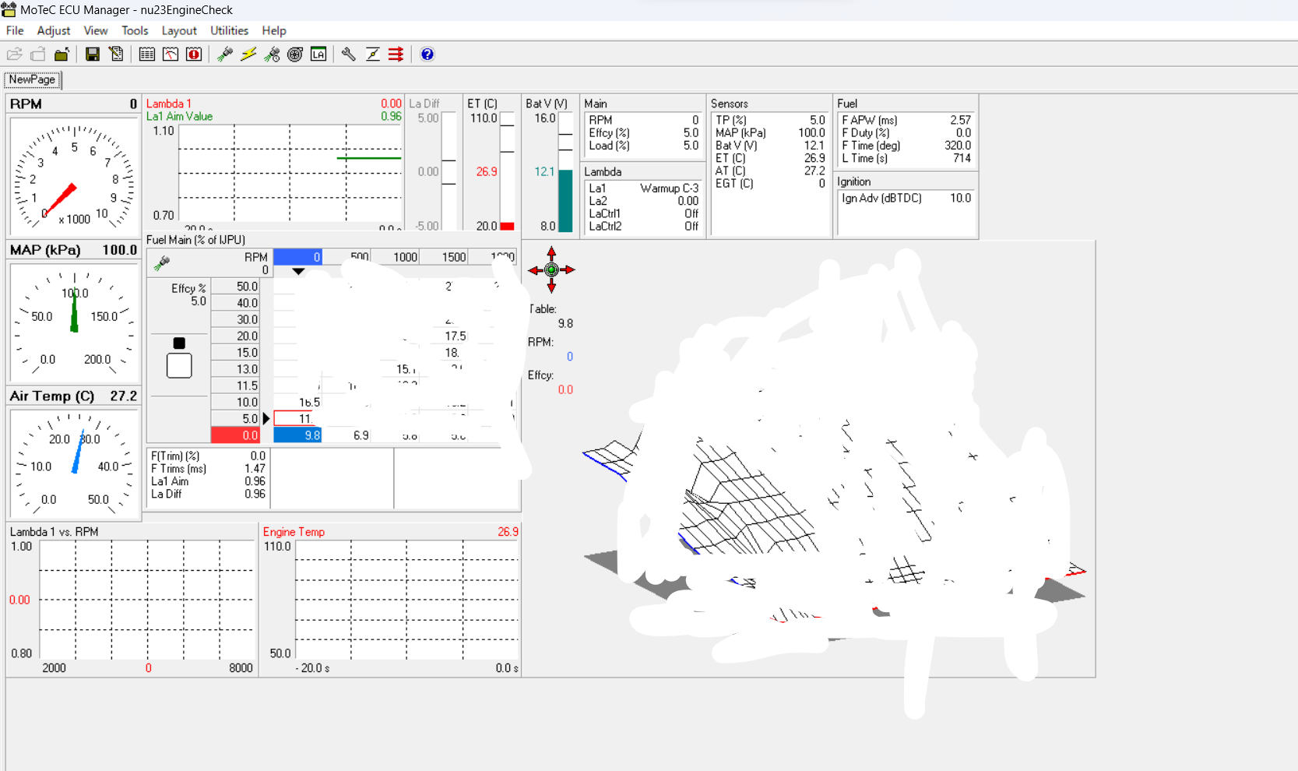Open the Utilities menu

[x=228, y=30]
